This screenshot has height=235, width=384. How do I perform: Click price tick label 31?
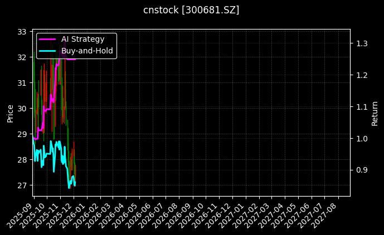[x=22, y=83]
